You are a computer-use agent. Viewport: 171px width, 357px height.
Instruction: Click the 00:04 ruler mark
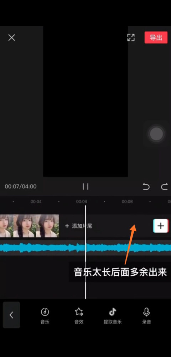pyautogui.click(x=36, y=202)
